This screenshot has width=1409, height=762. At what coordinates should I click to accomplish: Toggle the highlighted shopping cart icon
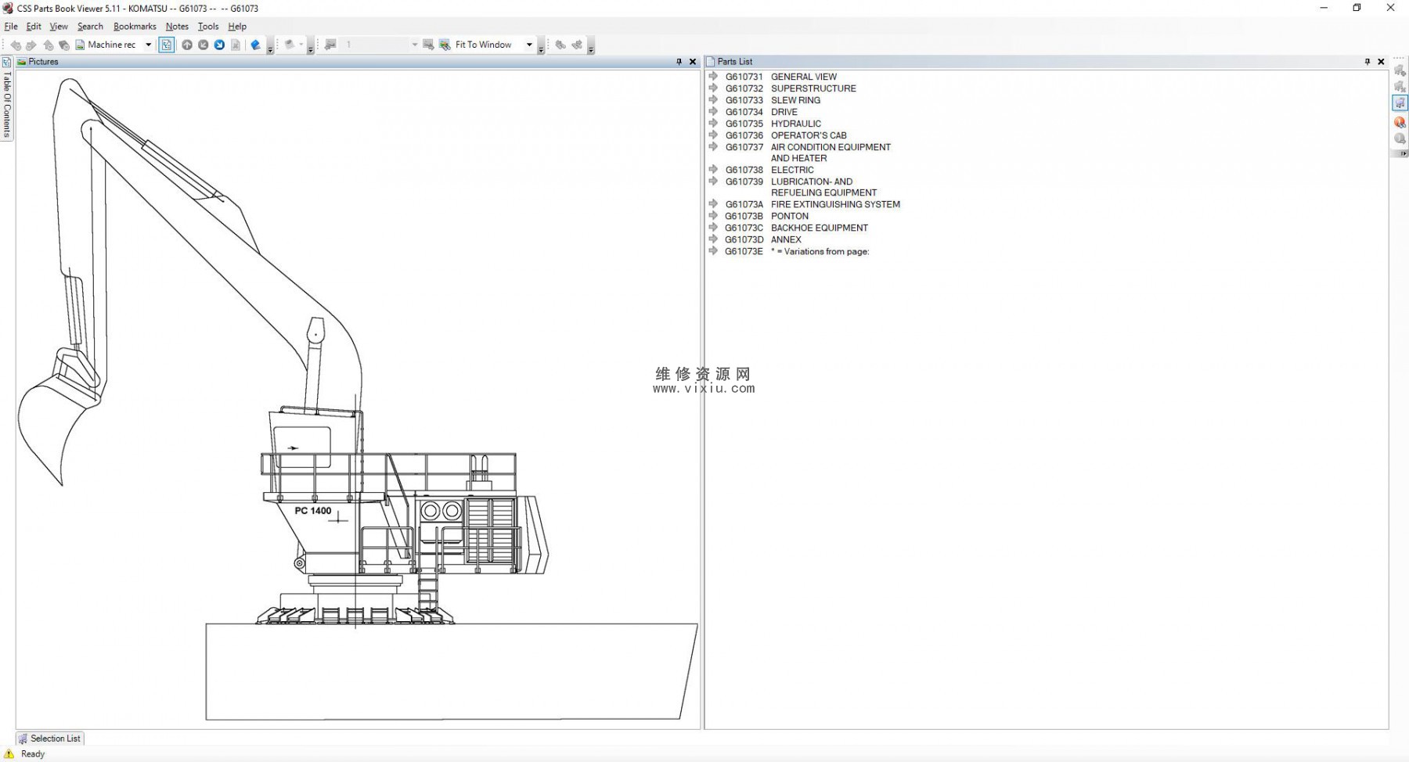[1400, 103]
